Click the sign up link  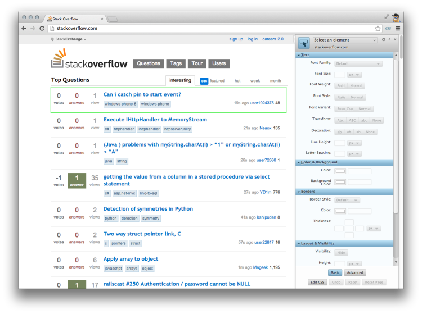[x=236, y=39]
